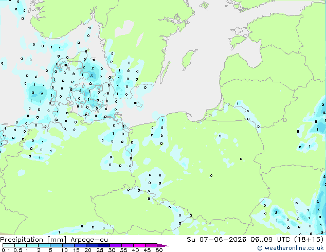
Task: Pick the 5 mm legend color swatch
Action: click(56, 245)
